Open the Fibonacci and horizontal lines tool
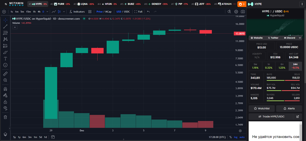The height and width of the screenshot is (141, 306). tap(5, 33)
